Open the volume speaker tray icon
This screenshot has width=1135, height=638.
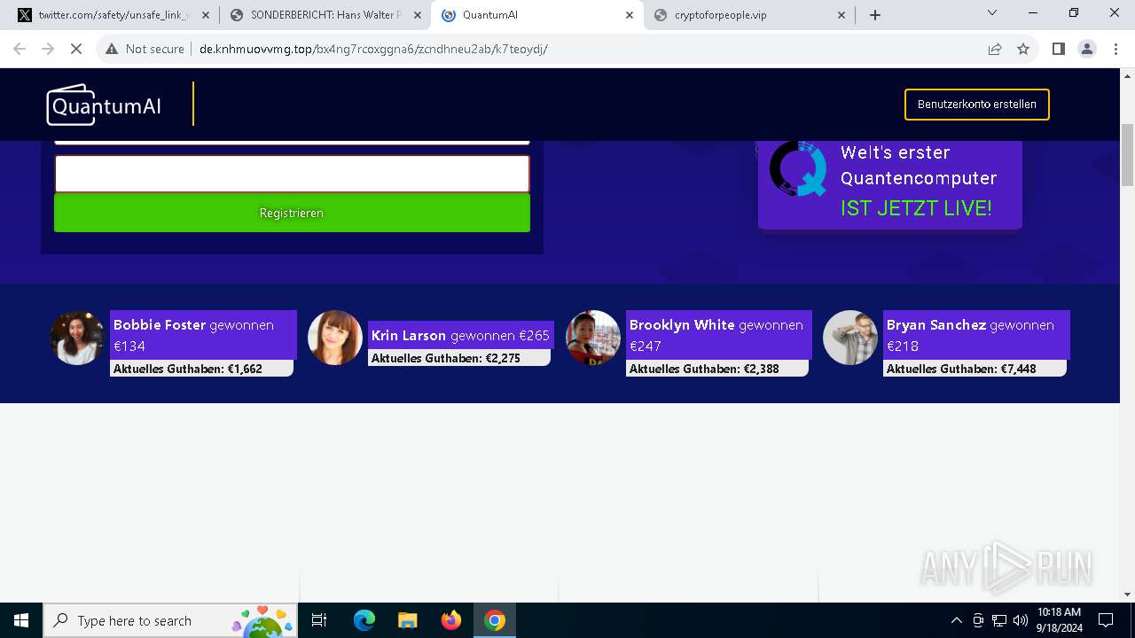pos(1021,620)
